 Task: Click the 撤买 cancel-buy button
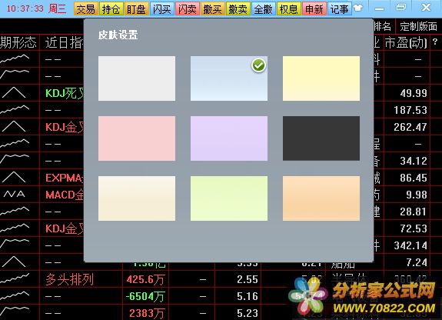click(212, 9)
